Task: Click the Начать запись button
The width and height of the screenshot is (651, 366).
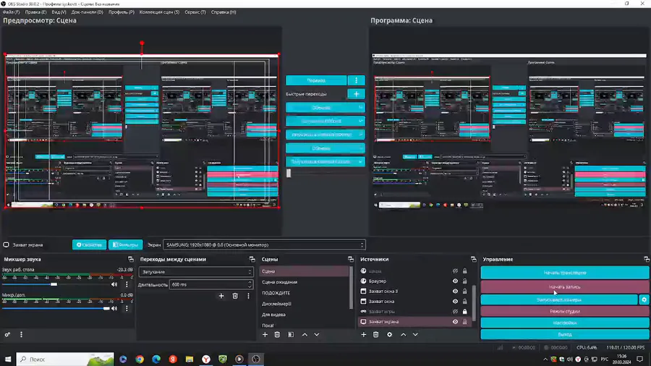Action: pyautogui.click(x=565, y=286)
